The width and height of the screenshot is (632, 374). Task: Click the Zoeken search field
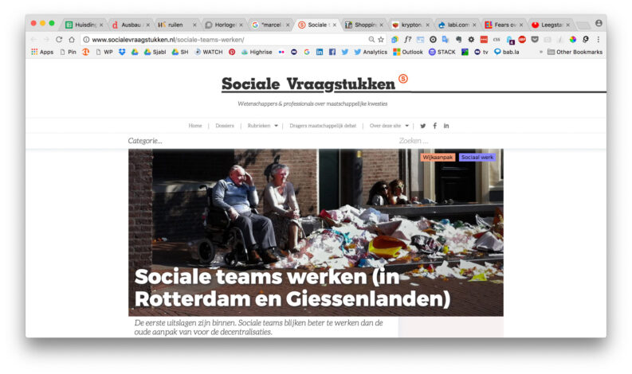446,141
